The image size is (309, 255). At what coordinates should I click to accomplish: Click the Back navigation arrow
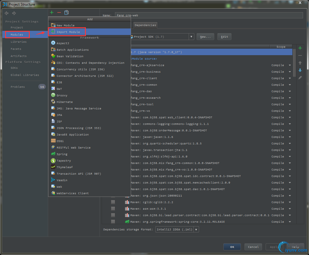(7, 13)
